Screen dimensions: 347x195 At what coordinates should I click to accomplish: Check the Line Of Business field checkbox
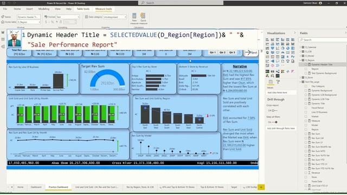[x=306, y=112]
